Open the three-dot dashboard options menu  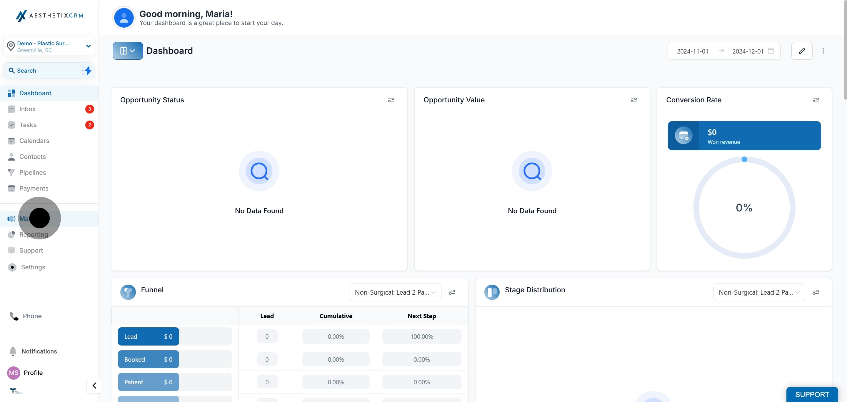pos(823,51)
